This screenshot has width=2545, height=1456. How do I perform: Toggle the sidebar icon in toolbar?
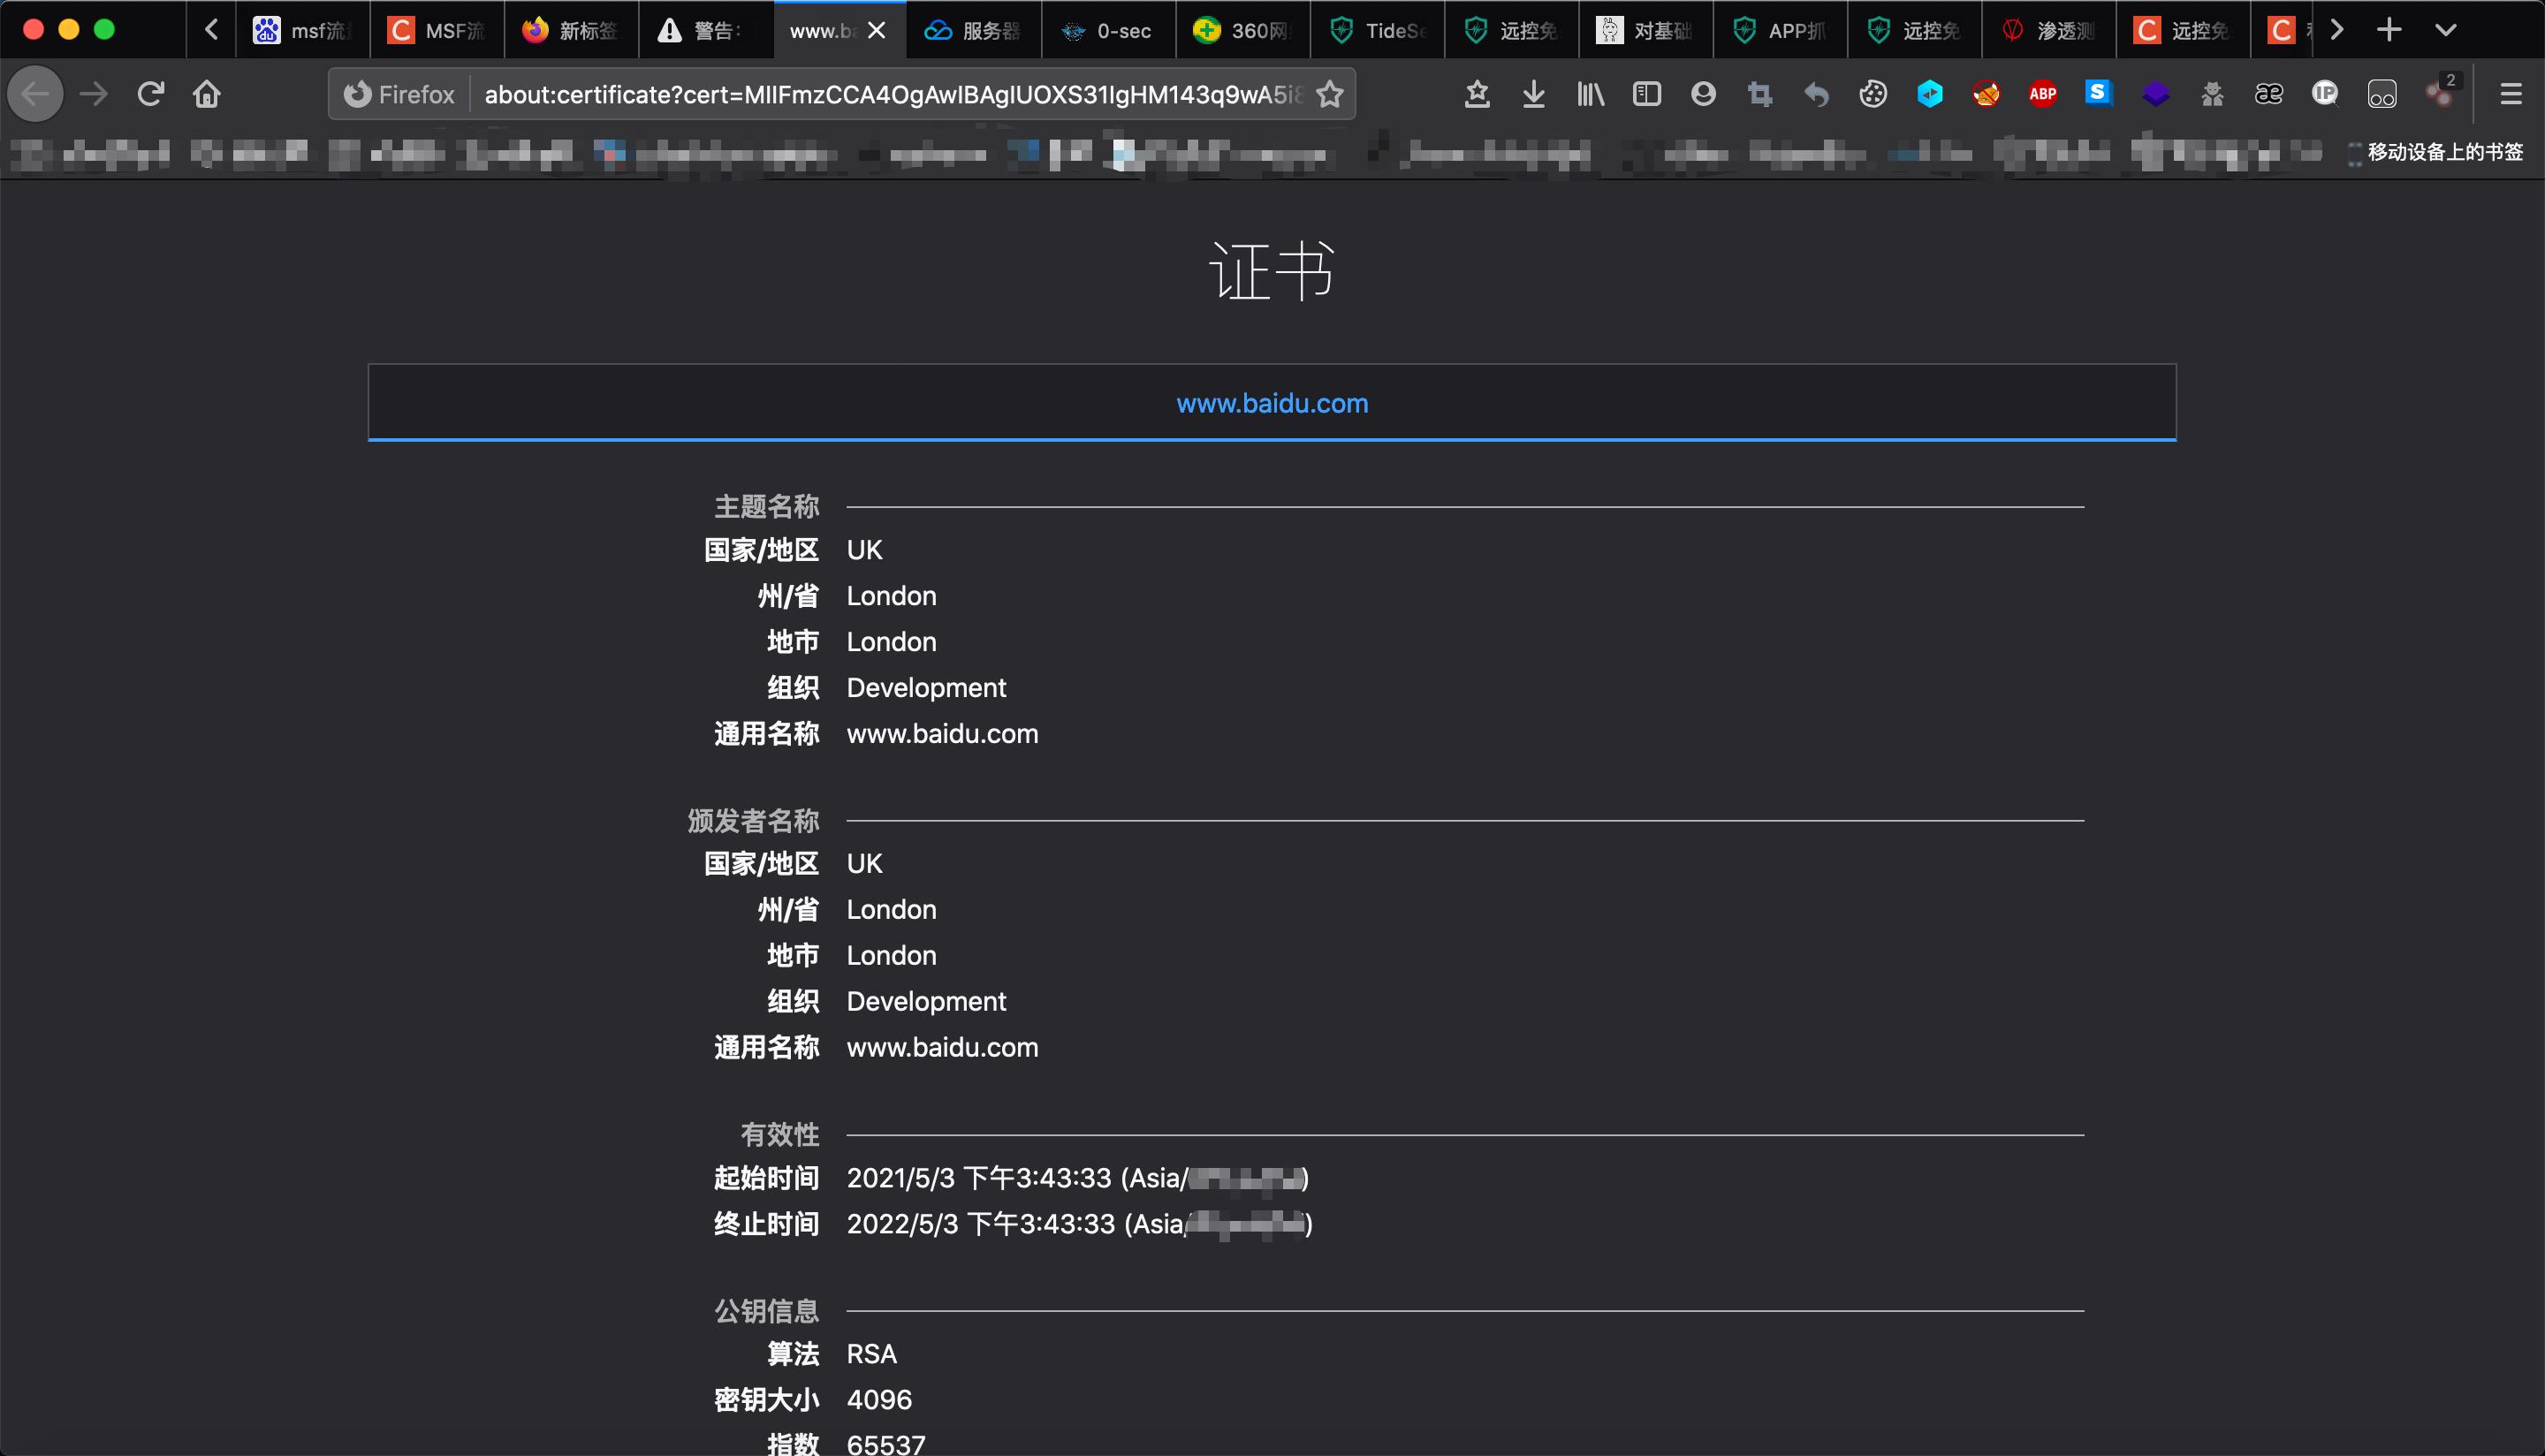pos(1646,94)
